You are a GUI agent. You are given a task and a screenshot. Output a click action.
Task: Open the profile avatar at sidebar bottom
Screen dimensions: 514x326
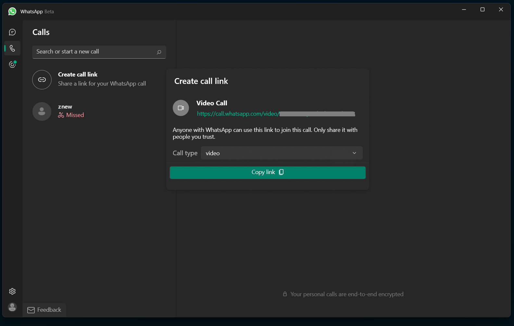(x=12, y=307)
